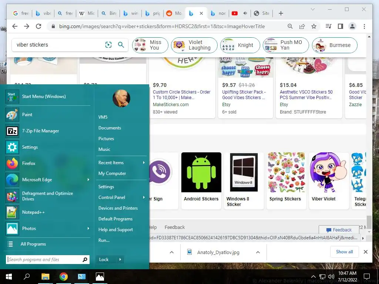Click the Feedback button at bottom right
The image size is (379, 284).
pyautogui.click(x=339, y=230)
